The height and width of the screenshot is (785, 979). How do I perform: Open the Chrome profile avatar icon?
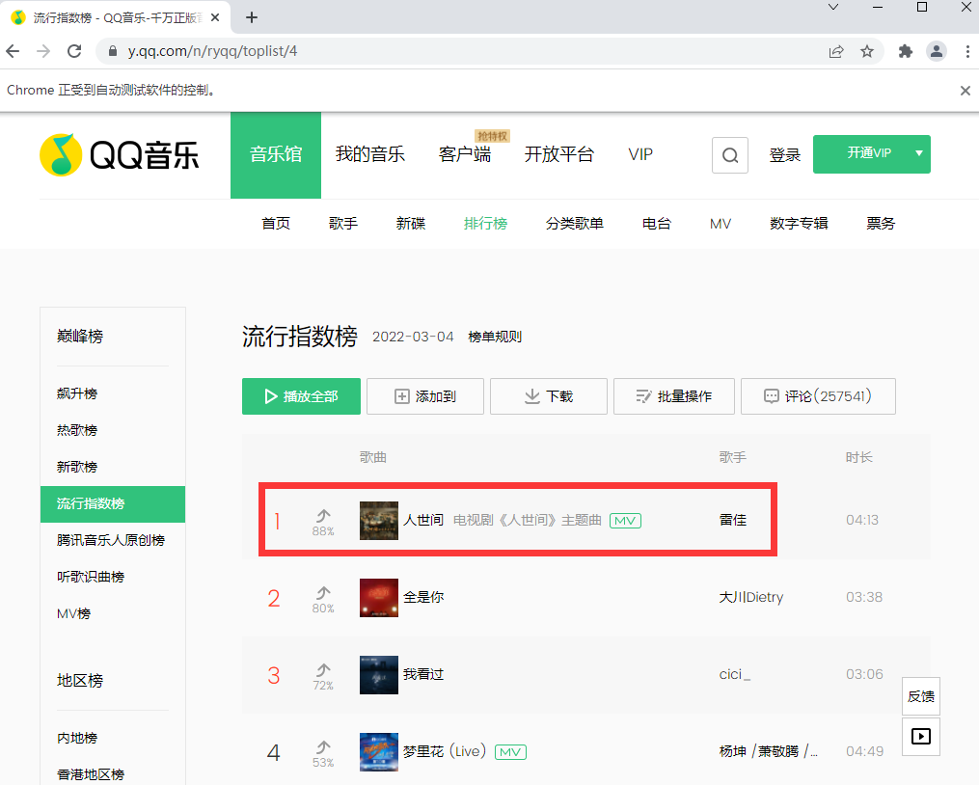coord(937,51)
